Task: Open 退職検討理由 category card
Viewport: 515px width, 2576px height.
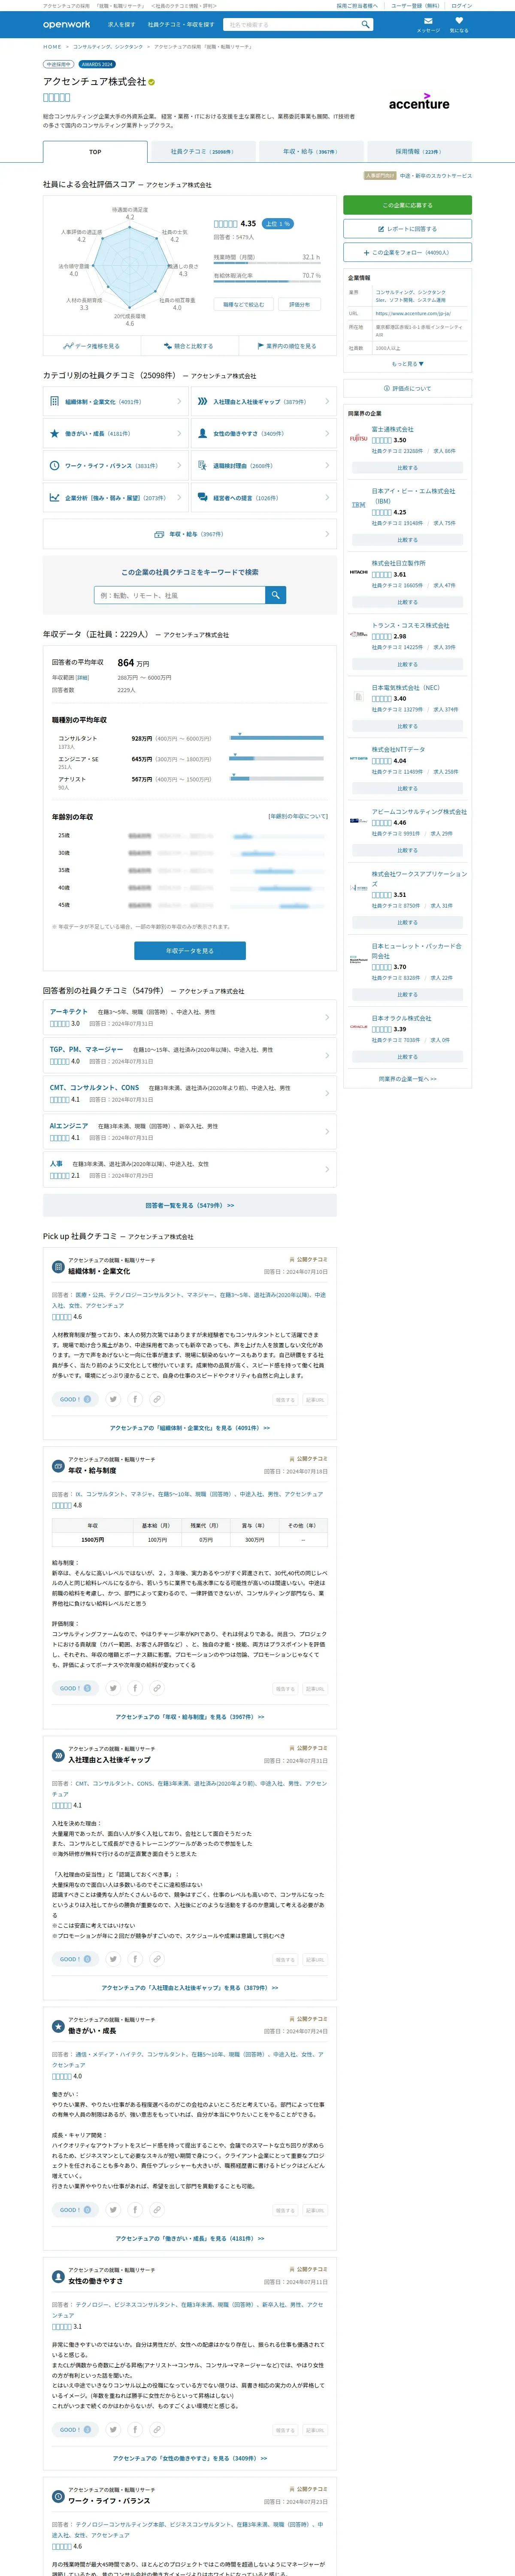Action: tap(264, 466)
